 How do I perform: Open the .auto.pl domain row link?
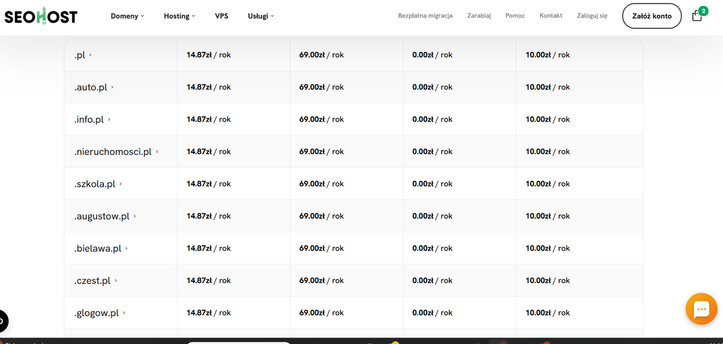(93, 87)
